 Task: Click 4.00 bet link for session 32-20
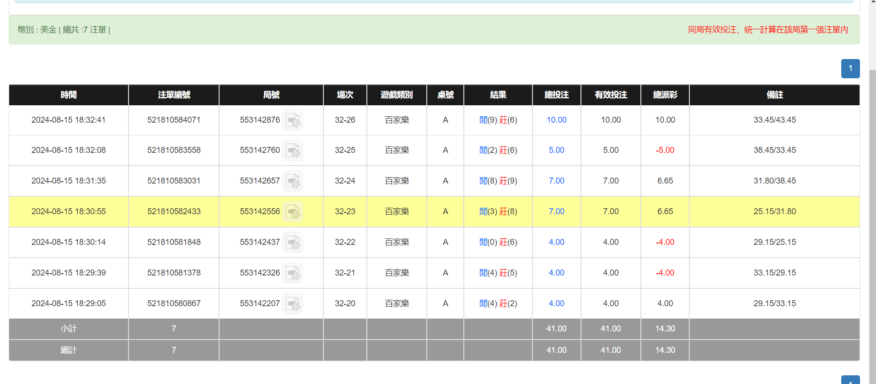tap(556, 303)
